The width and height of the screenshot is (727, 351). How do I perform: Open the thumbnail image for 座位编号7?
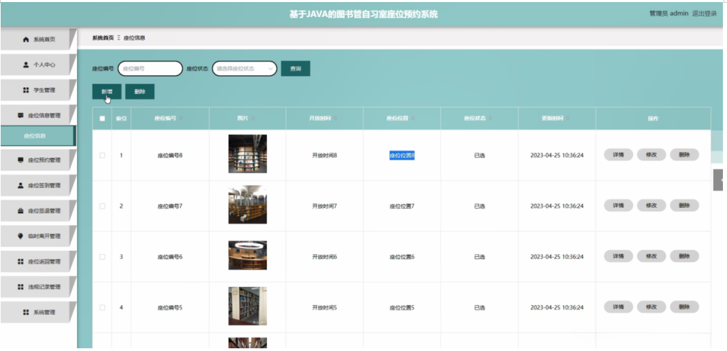tap(248, 204)
